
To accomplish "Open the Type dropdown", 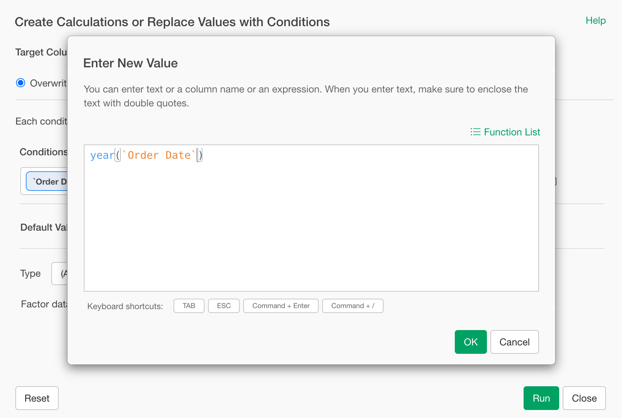I will click(60, 274).
